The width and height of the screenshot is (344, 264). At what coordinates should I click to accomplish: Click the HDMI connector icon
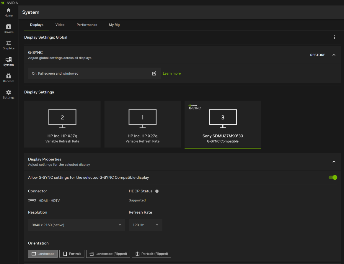coord(32,201)
